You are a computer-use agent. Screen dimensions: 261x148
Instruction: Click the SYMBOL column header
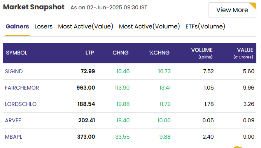[x=16, y=53]
